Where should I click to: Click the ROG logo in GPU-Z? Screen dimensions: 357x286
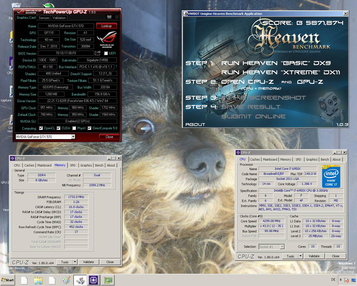click(107, 39)
